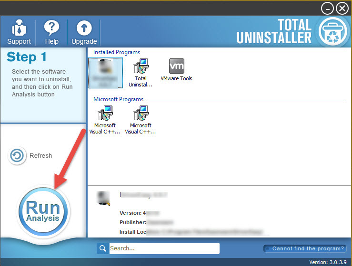Select the VMware Tools program
Image resolution: width=352 pixels, height=266 pixels.
point(177,70)
